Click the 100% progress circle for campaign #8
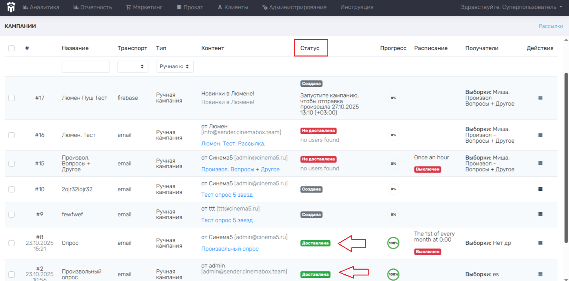 [x=393, y=243]
